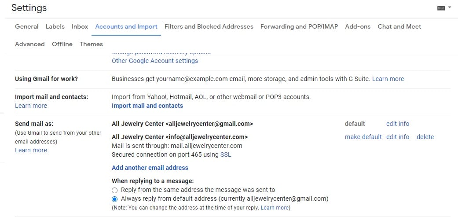Go to the Inbox settings tab

coord(80,26)
